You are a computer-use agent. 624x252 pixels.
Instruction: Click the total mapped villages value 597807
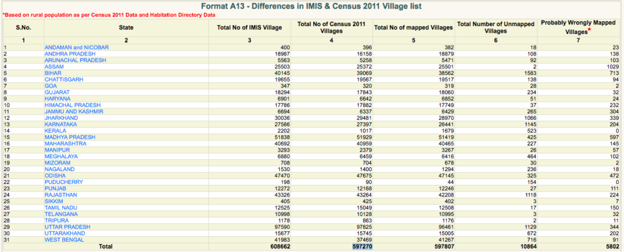pyautogui.click(x=444, y=247)
